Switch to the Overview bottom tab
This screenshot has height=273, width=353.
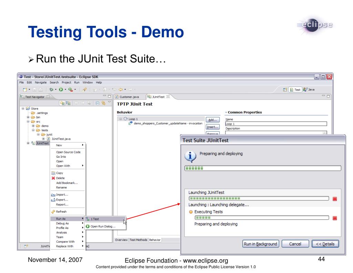[121, 240]
